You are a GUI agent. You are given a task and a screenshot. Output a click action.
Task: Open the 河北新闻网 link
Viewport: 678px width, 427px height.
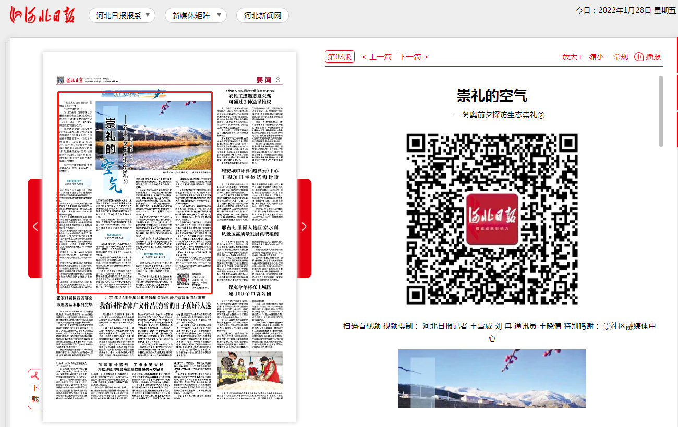point(262,15)
